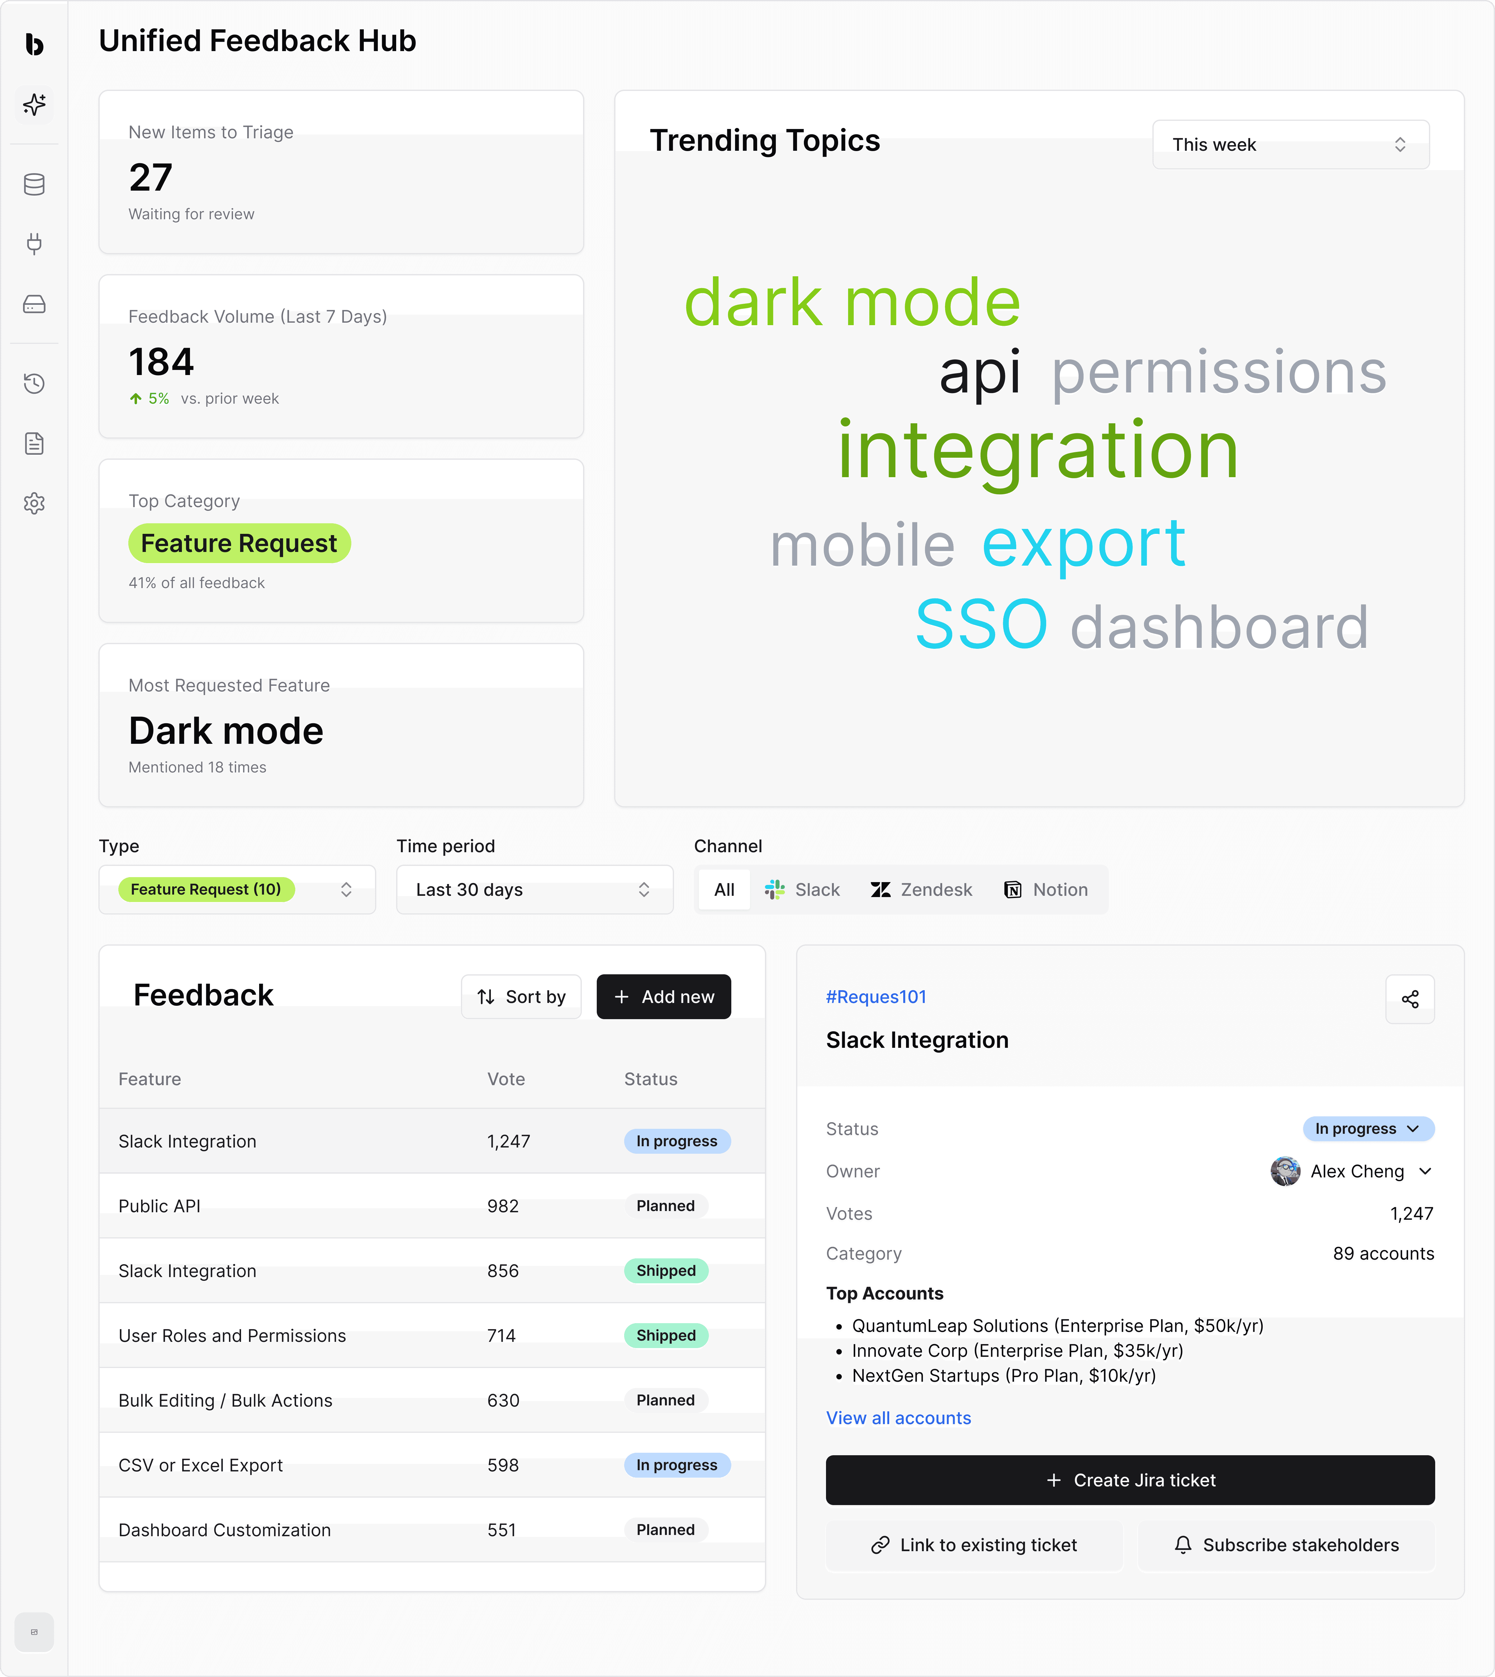Open the This week period dropdown

pyautogui.click(x=1290, y=145)
